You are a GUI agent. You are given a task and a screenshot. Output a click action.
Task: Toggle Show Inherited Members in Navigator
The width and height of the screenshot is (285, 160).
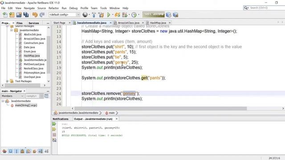click(x=4, y=151)
